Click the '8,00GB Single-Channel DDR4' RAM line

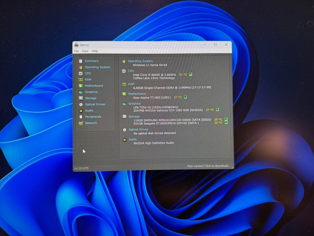point(172,88)
